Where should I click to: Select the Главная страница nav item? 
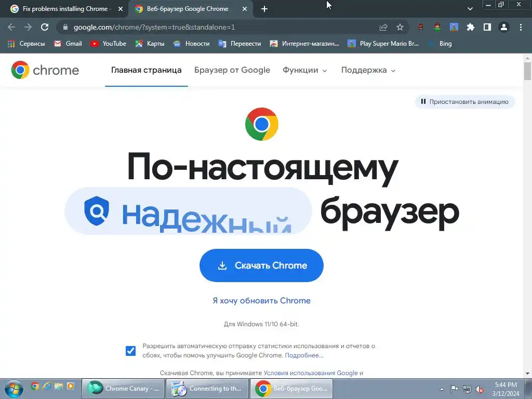pos(146,70)
